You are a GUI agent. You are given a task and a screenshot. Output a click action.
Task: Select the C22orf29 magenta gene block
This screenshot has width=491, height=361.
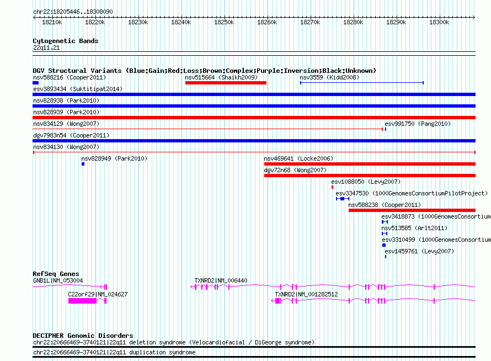coord(82,301)
